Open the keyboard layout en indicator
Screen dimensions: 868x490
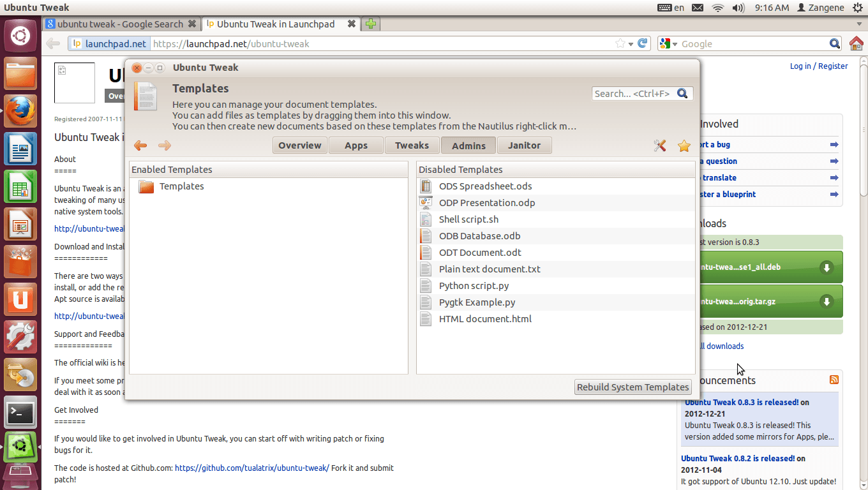(x=671, y=8)
